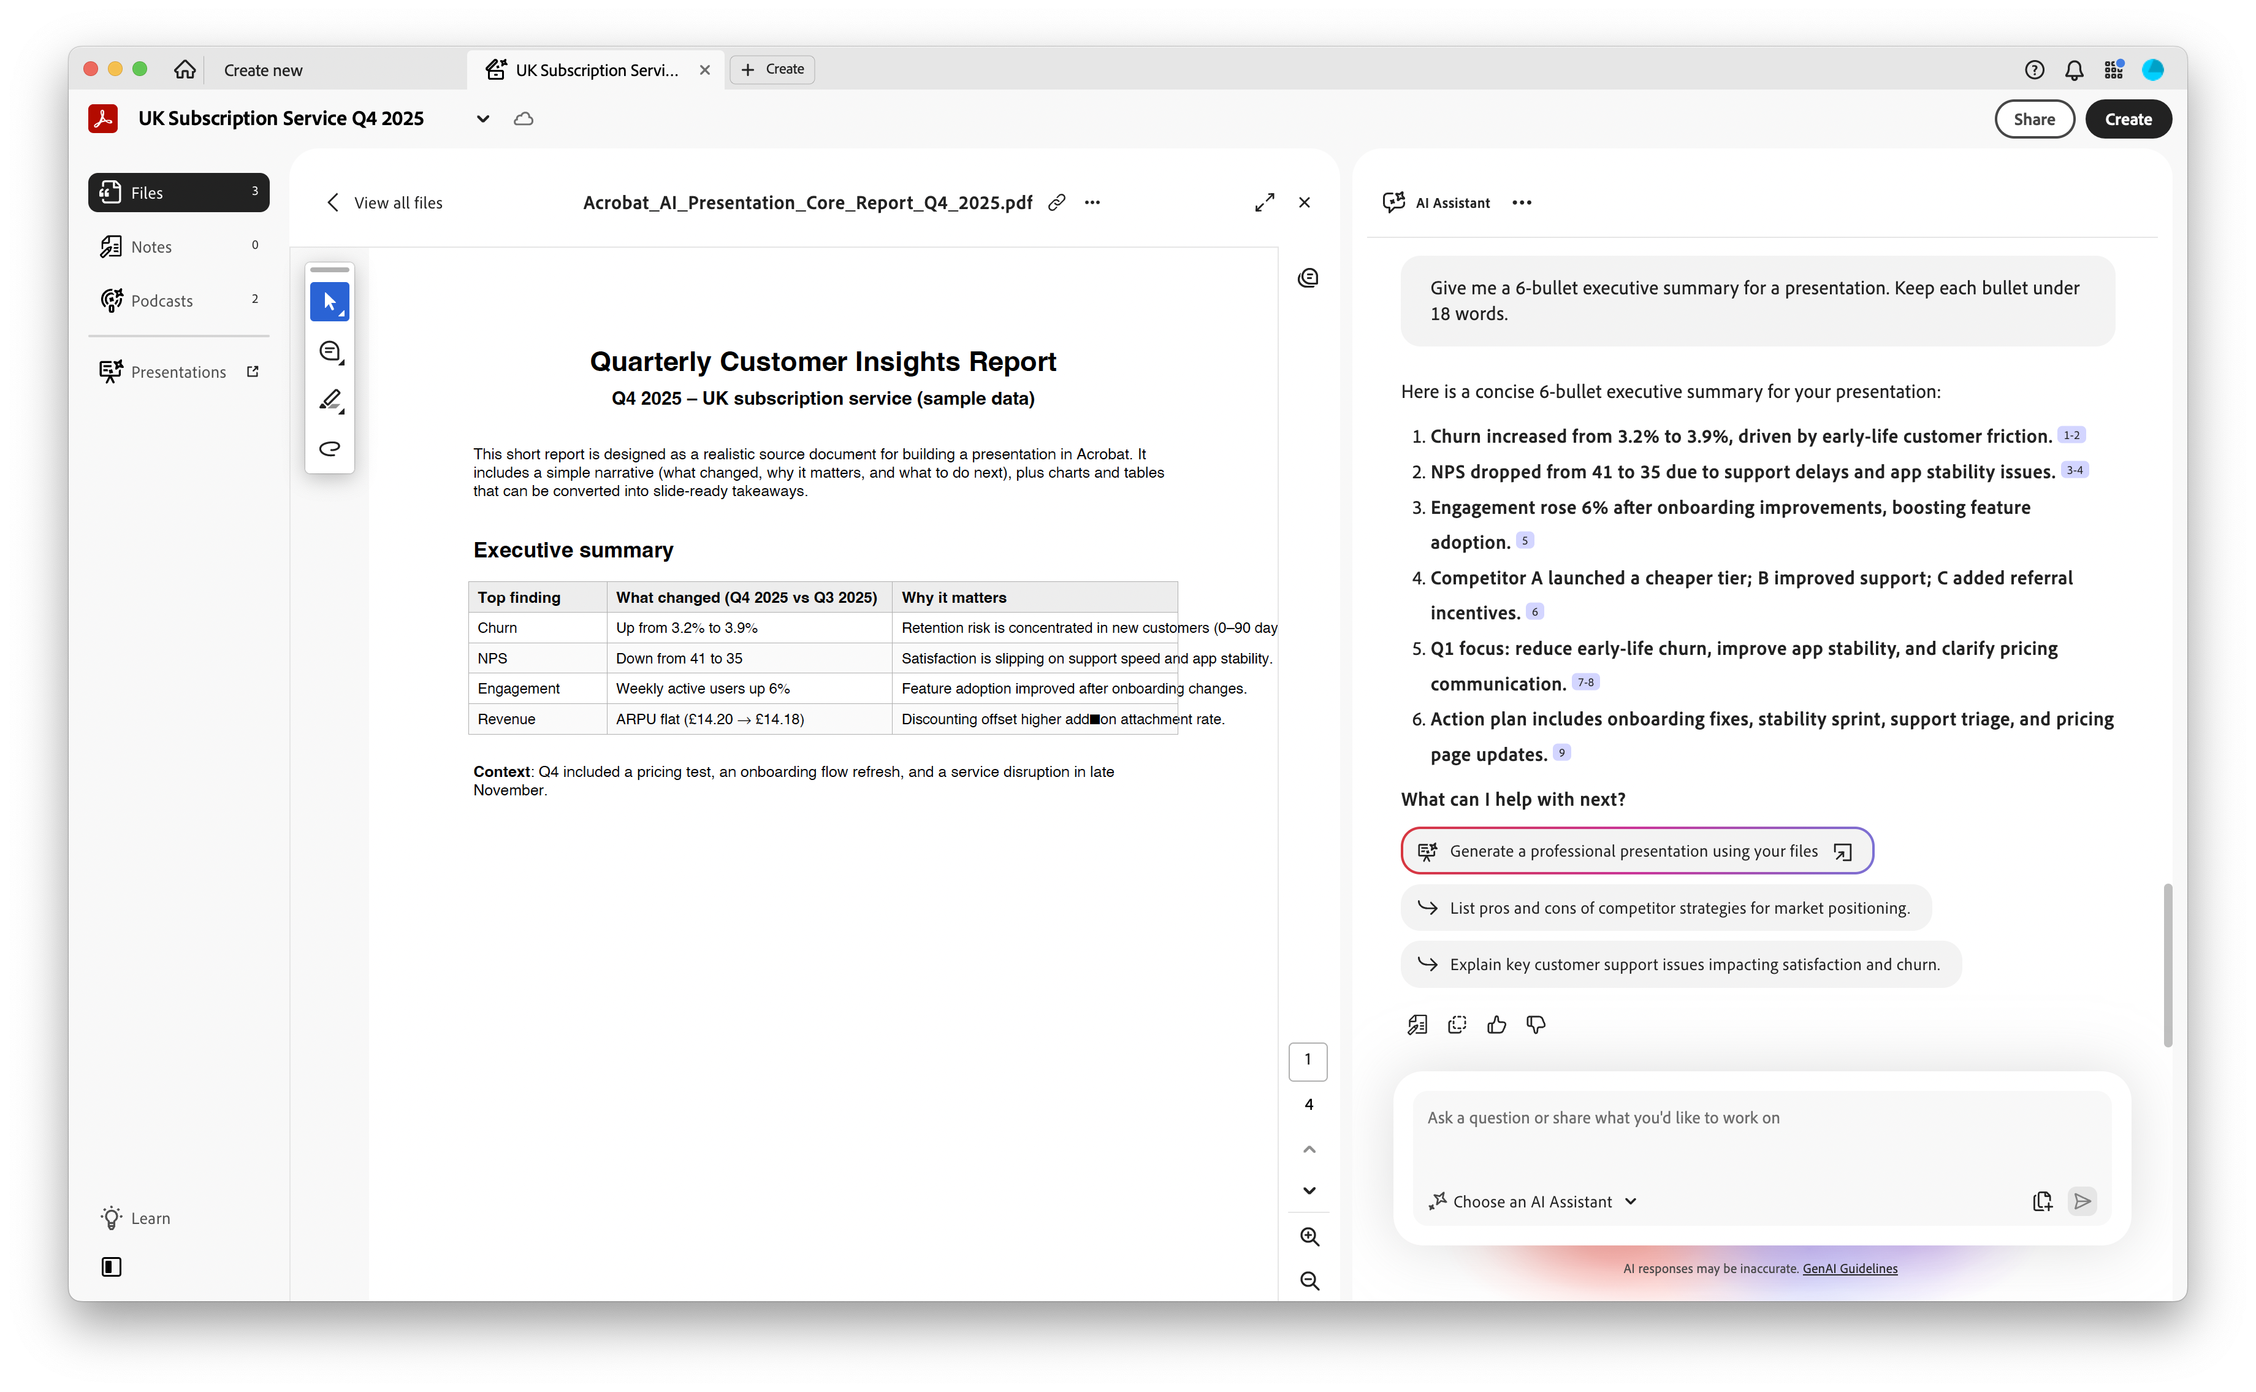
Task: Choose the add comment tool
Action: (330, 351)
